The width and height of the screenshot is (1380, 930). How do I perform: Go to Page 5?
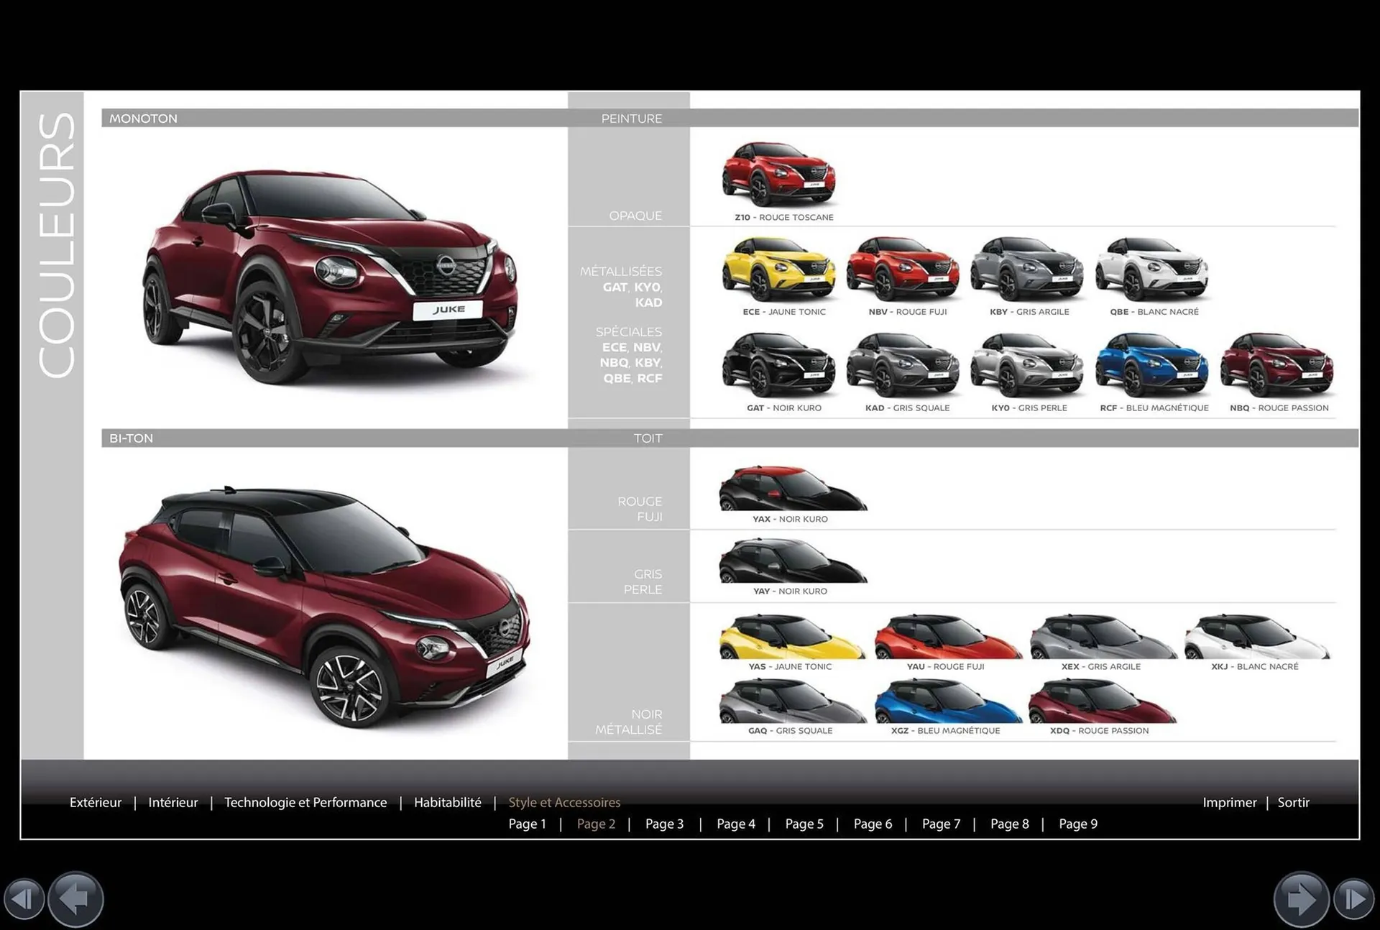[804, 824]
